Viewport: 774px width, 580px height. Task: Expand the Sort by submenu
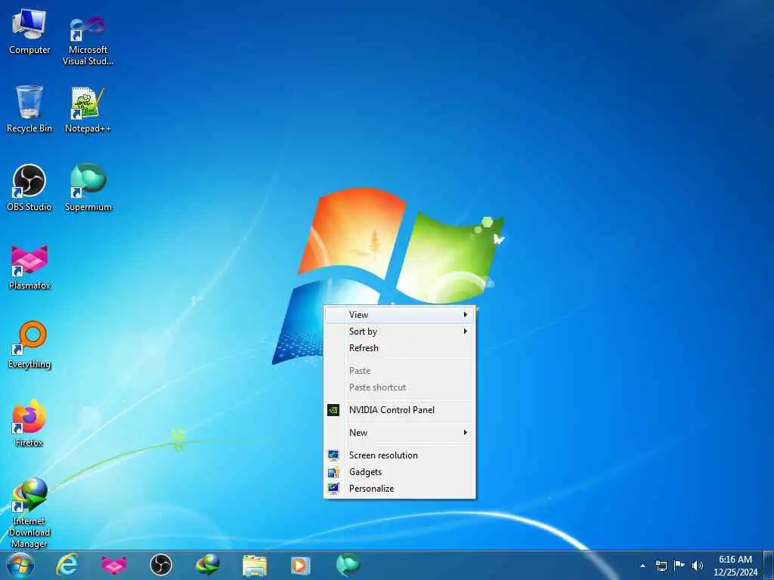click(399, 332)
